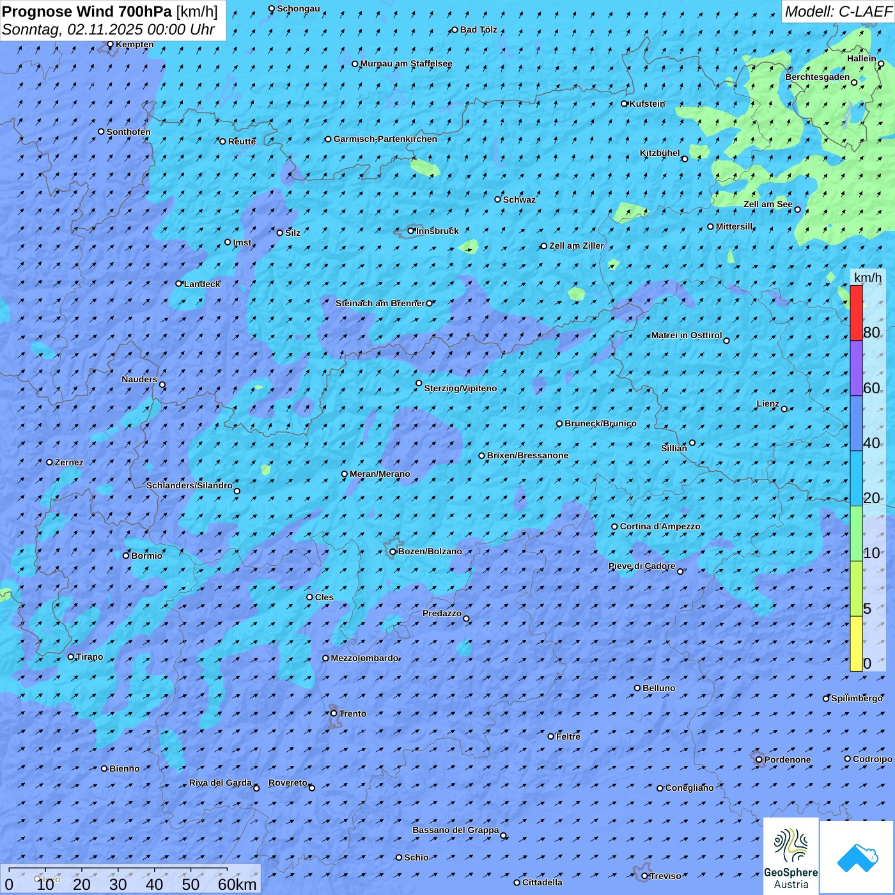This screenshot has width=895, height=895.
Task: Click the purple 60 km/h legend color
Action: click(856, 368)
